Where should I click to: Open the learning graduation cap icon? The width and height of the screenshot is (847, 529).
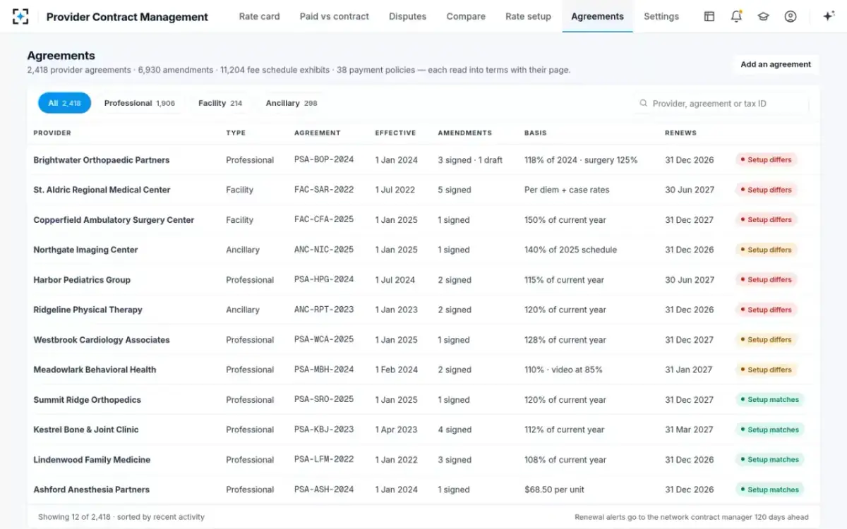click(763, 16)
